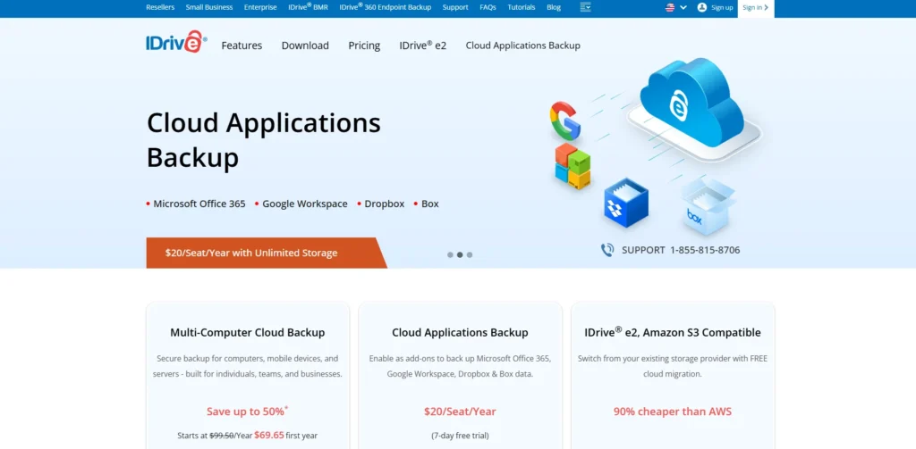The image size is (916, 449).
Task: Open the top bar hamburger menu icon
Action: click(x=585, y=7)
